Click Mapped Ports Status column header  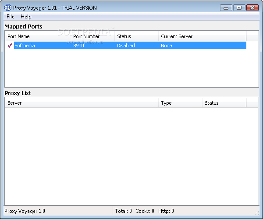pos(136,36)
